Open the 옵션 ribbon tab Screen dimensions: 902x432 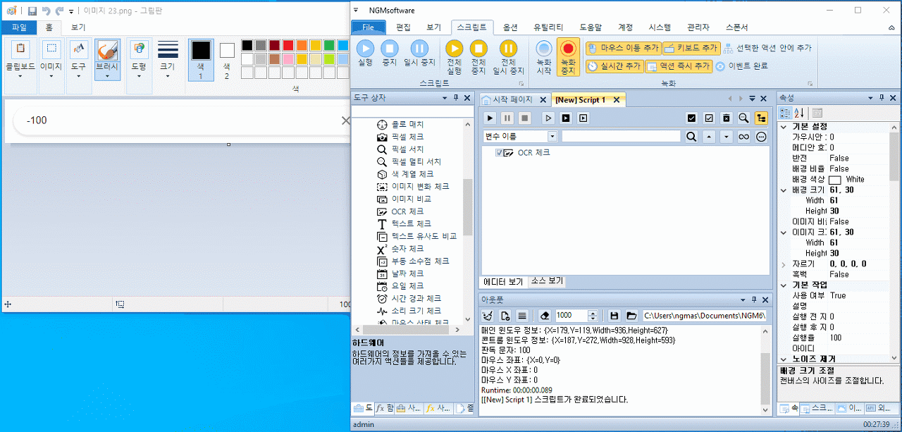point(510,27)
